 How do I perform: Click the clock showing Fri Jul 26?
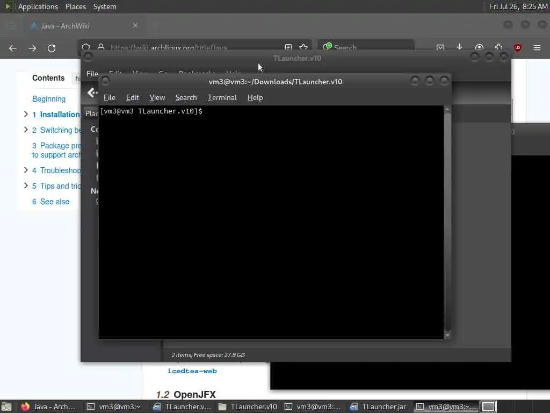coord(518,6)
